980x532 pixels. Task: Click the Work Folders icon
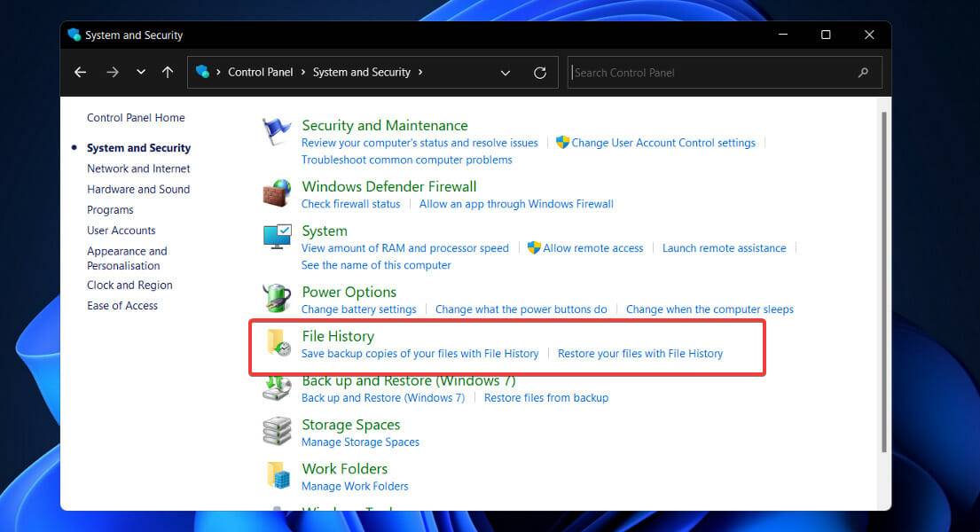(x=277, y=476)
